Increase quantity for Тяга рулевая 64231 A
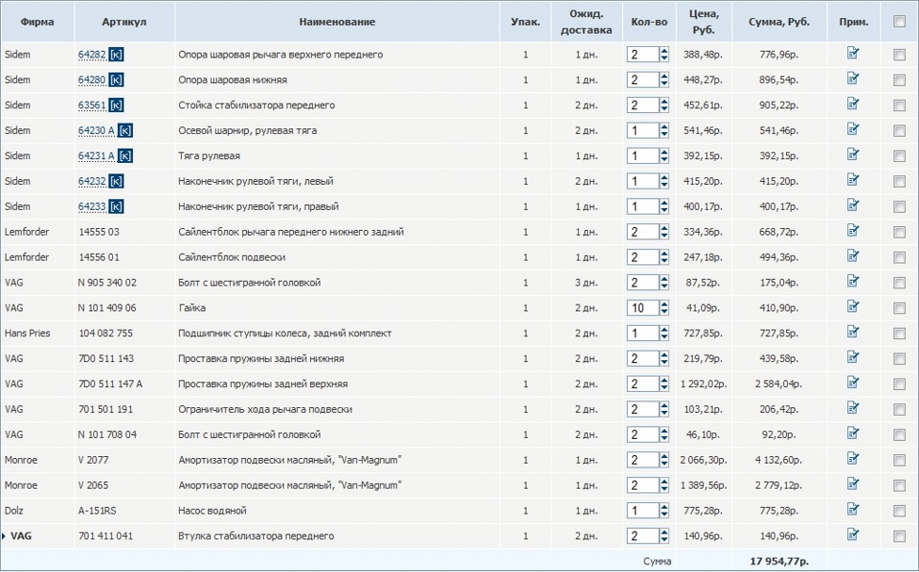The image size is (919, 572). pyautogui.click(x=664, y=151)
